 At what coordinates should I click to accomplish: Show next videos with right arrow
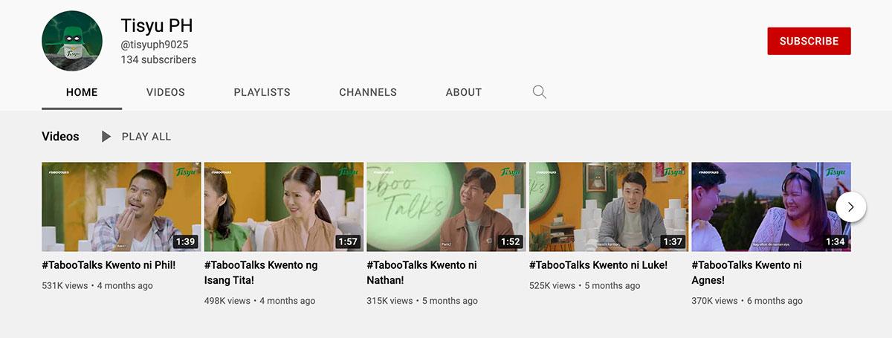[x=850, y=207]
